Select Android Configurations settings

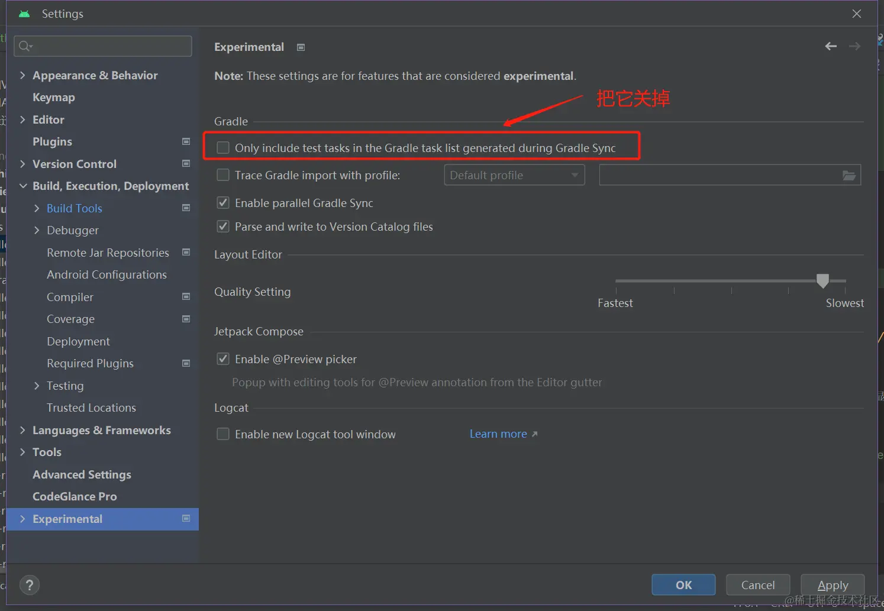click(x=107, y=275)
